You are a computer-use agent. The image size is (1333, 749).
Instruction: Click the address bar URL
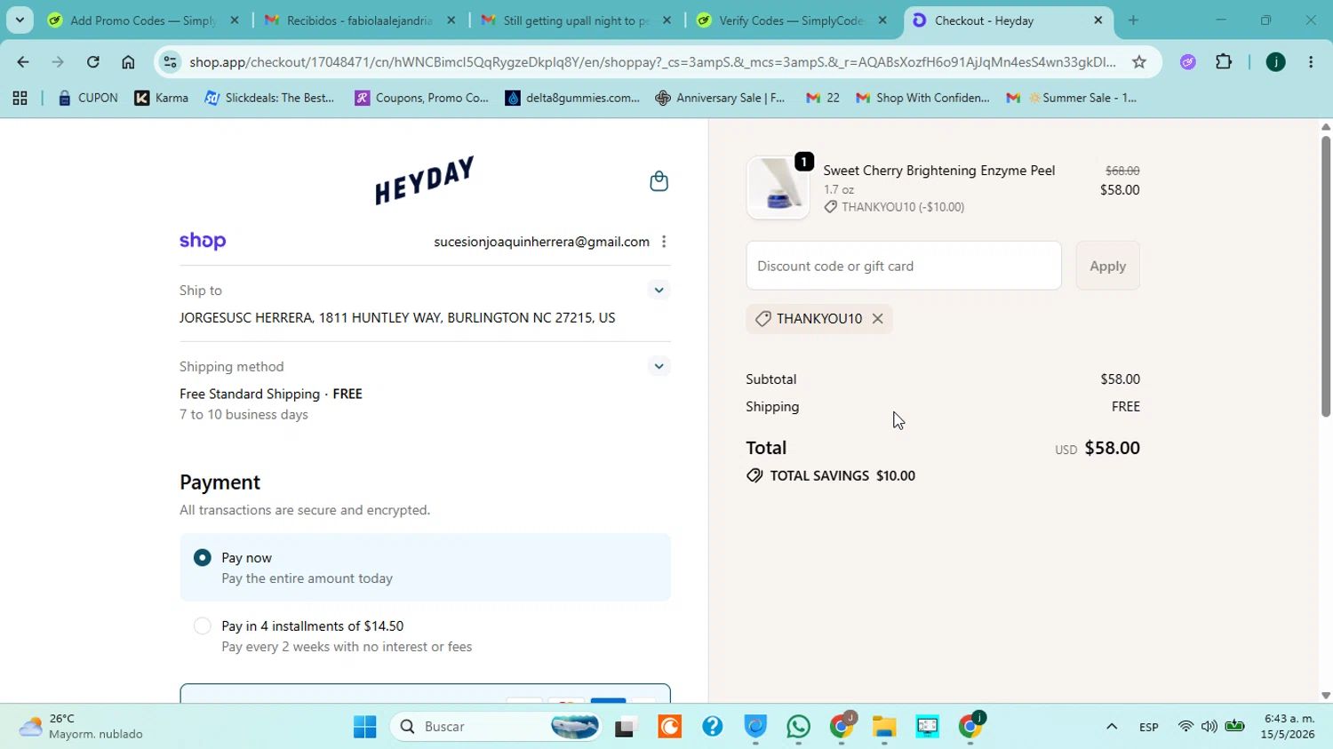point(652,61)
